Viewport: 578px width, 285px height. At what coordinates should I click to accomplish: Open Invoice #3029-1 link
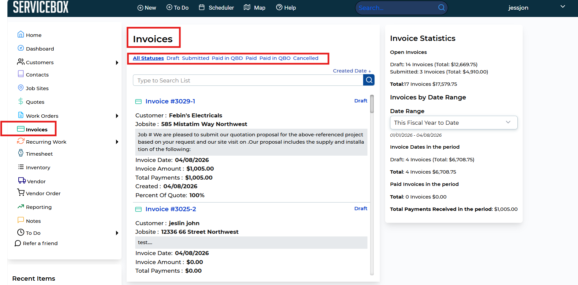coord(170,101)
